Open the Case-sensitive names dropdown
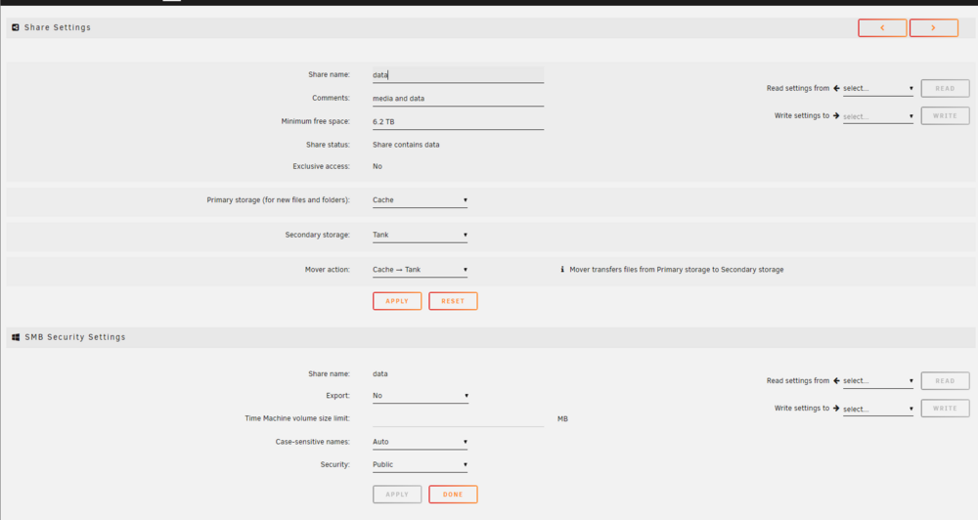This screenshot has width=978, height=520. (420, 442)
